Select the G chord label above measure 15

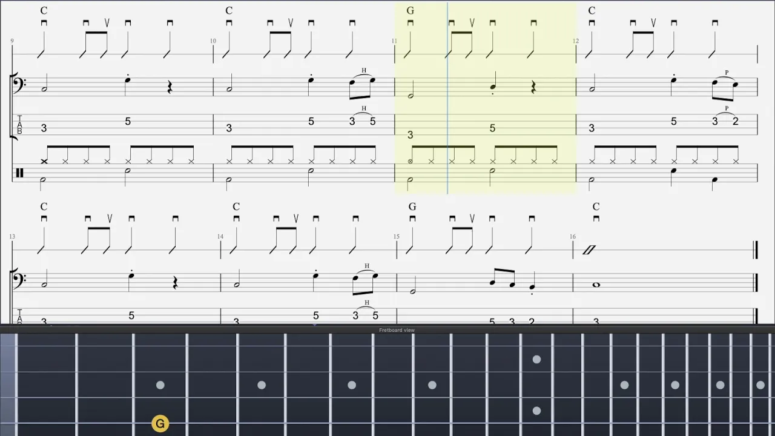(412, 207)
